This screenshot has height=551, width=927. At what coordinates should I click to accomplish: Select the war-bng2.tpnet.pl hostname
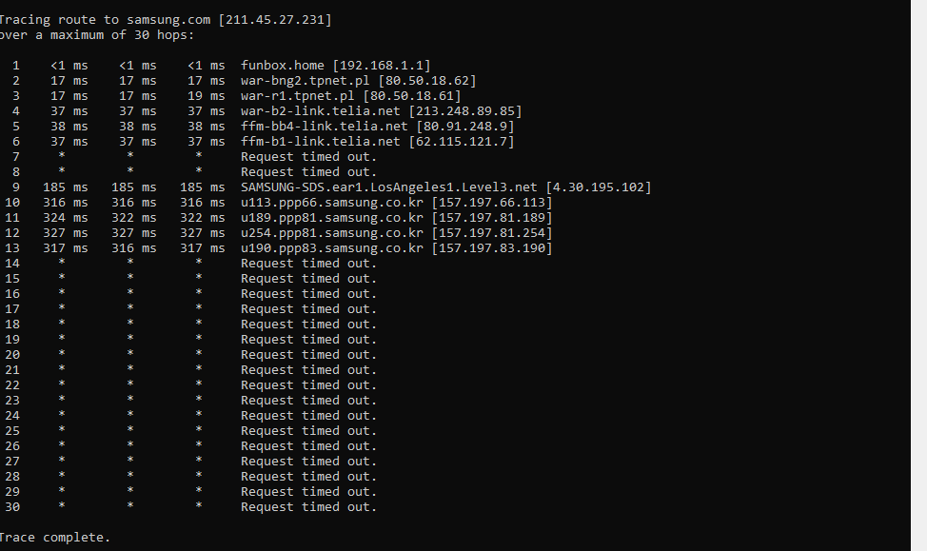click(306, 80)
